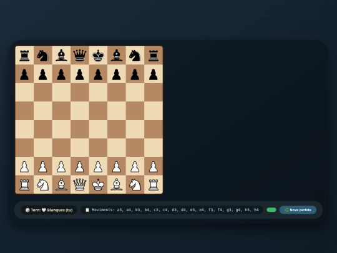Click the clipboard icon beside Moviments
The height and width of the screenshot is (253, 337).
coord(87,210)
